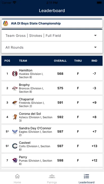
Task: Select Brophy's overall score 575
Action: tap(60, 88)
